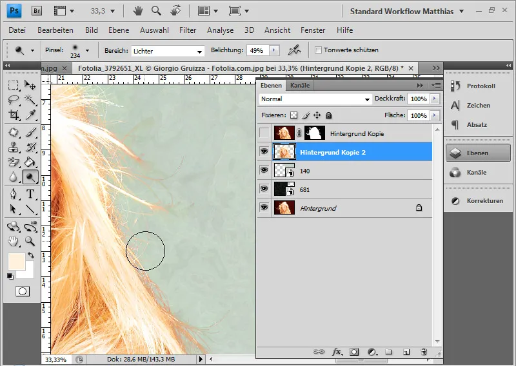Select the Spot Healing Brush tool

point(13,133)
